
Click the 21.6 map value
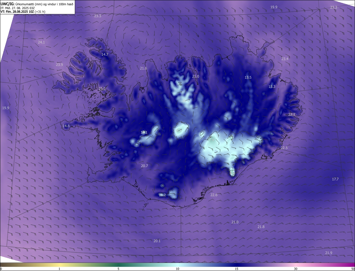pyautogui.click(x=143, y=68)
